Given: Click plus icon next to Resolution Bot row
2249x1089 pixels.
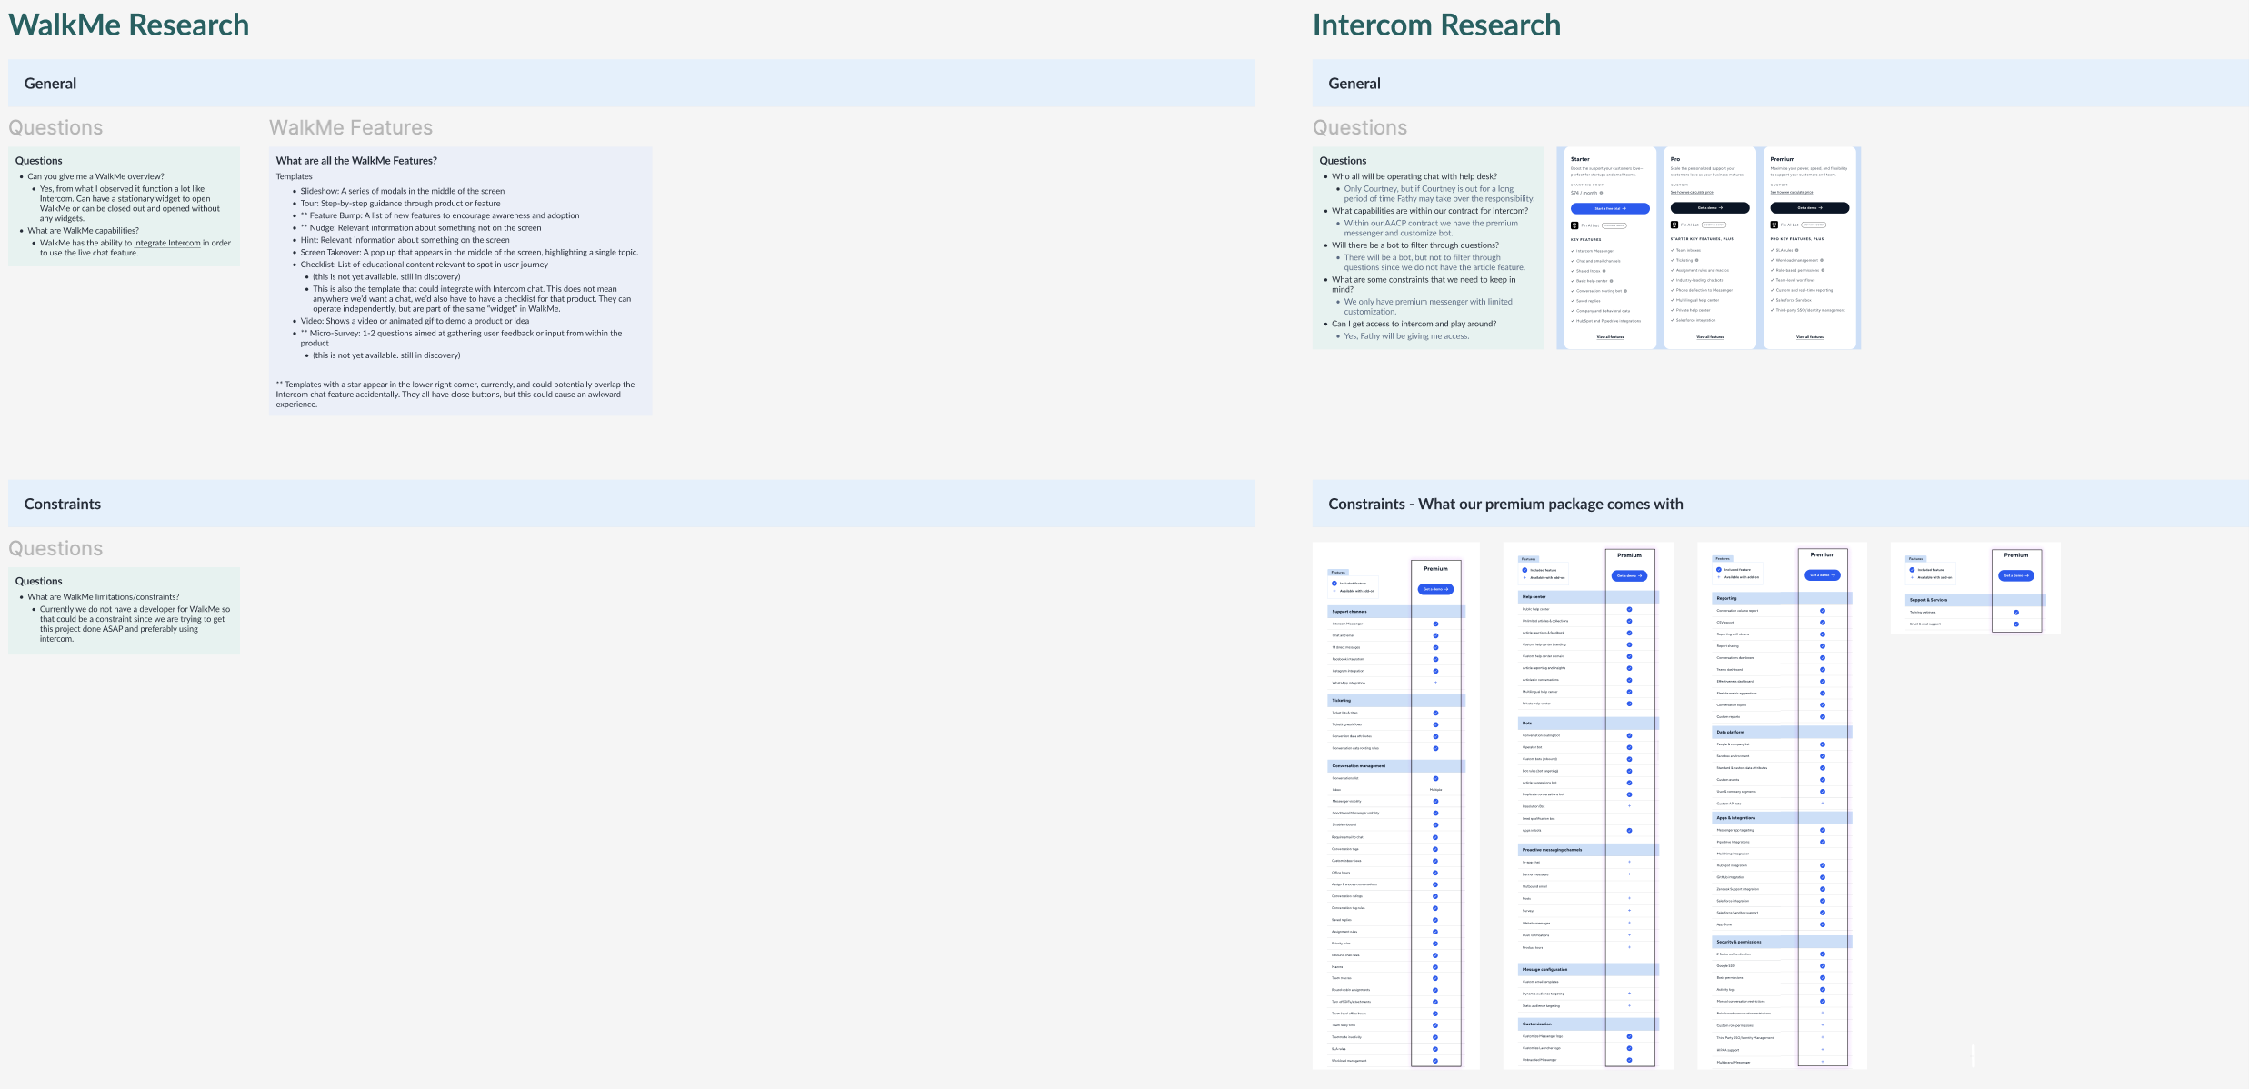Looking at the screenshot, I should (x=1629, y=806).
